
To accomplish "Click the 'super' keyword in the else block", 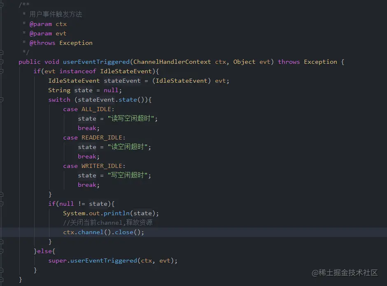I will coord(58,261).
